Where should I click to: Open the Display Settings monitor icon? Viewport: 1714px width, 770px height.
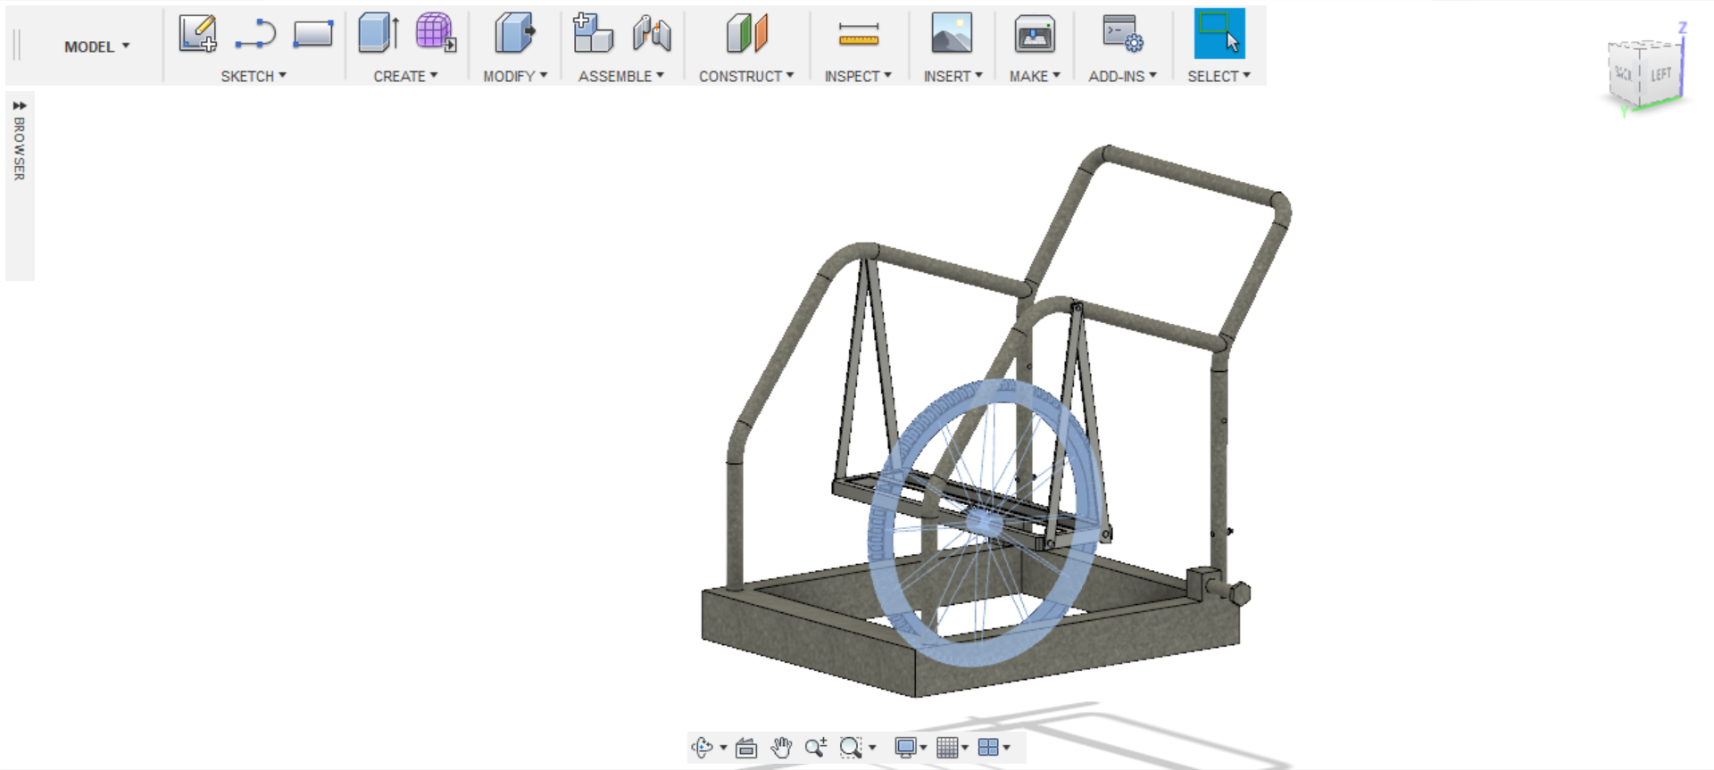905,748
